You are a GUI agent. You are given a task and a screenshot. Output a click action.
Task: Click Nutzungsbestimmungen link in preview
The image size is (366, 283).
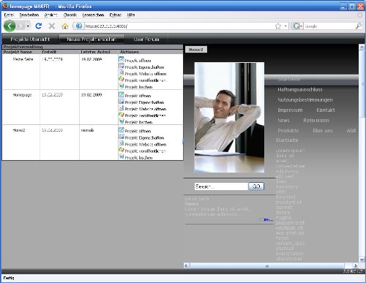305,100
